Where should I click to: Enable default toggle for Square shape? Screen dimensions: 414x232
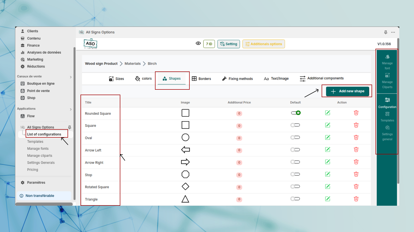[x=295, y=125]
